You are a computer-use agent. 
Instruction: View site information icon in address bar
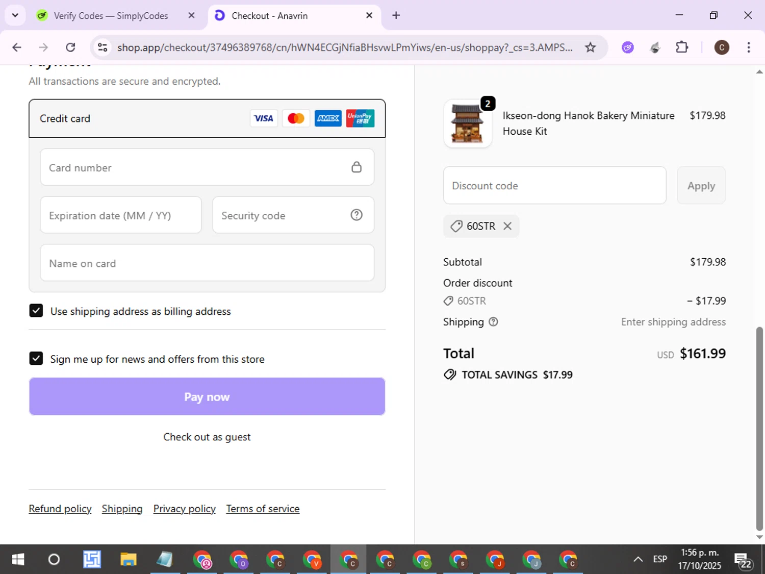[103, 47]
